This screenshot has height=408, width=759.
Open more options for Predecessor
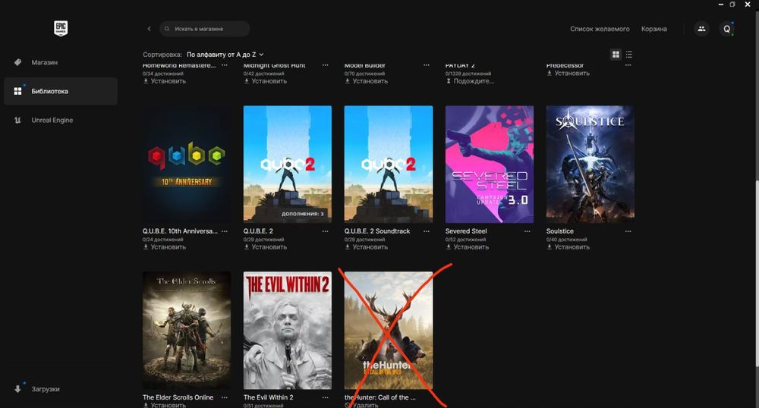click(x=628, y=65)
